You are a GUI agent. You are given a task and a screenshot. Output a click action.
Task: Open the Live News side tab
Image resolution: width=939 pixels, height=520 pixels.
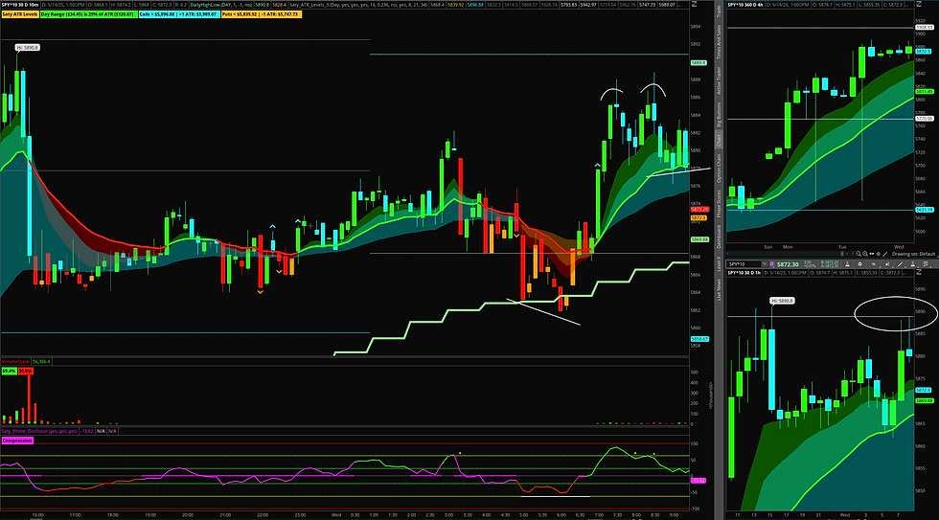point(719,289)
